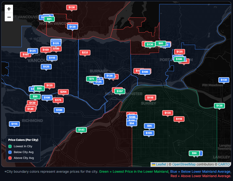This screenshot has height=181, width=233.
Task: Select the red $232 price marker
Action: pos(85,53)
